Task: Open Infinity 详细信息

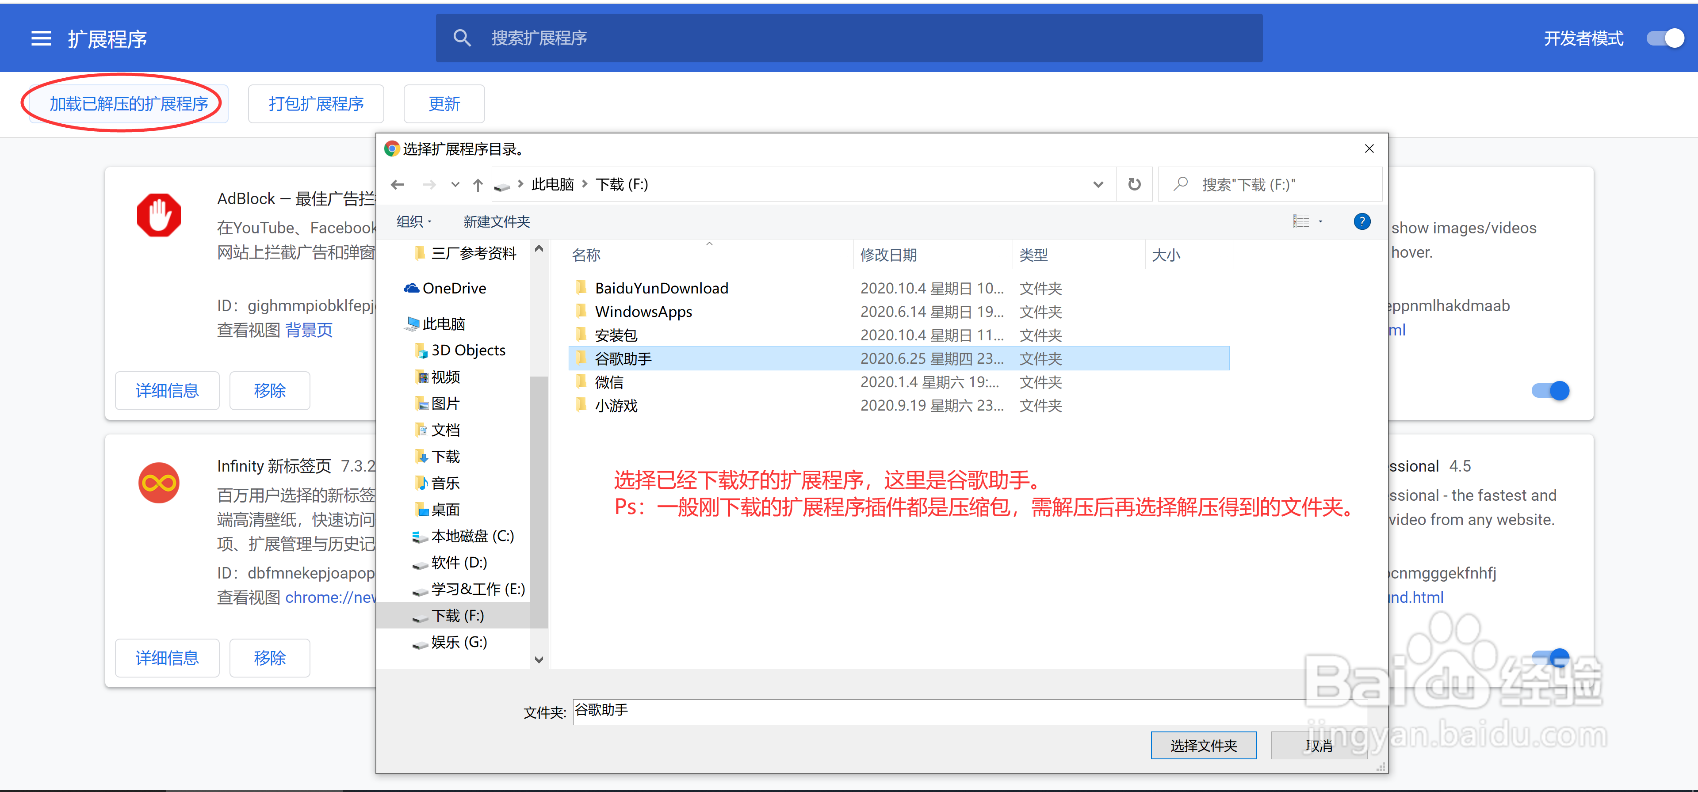Action: (x=167, y=658)
